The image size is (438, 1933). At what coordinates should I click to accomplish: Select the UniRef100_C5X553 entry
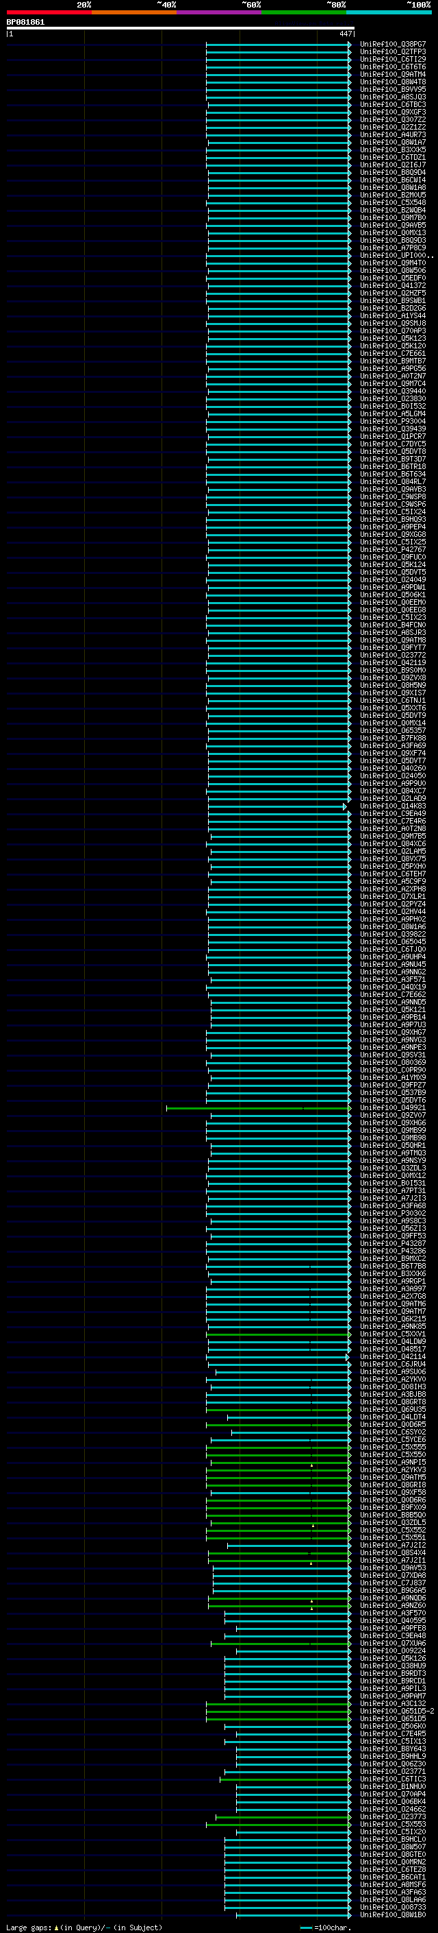[393, 1824]
